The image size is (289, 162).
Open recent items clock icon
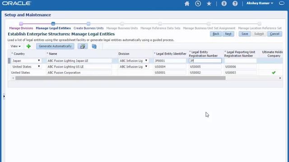[198, 4]
